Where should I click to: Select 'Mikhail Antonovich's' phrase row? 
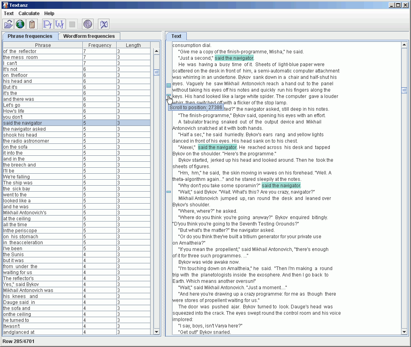[76, 212]
